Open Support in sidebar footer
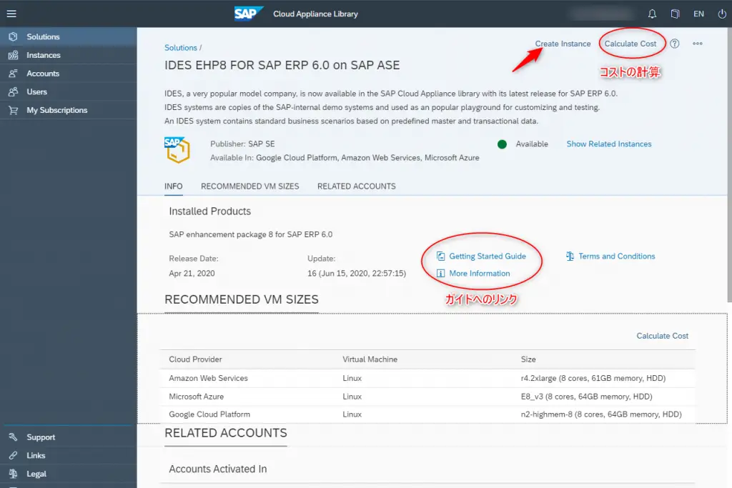Screen dimensions: 732x488 coord(68,437)
